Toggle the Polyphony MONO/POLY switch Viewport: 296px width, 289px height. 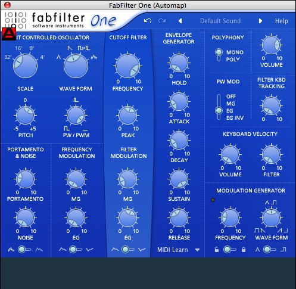click(x=219, y=55)
